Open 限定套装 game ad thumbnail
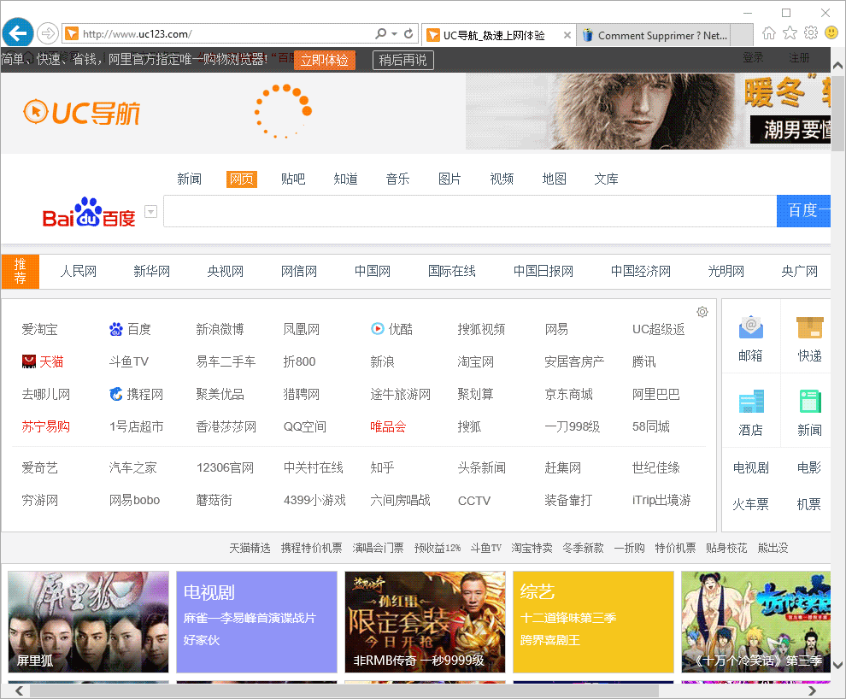The width and height of the screenshot is (846, 699). (x=426, y=622)
